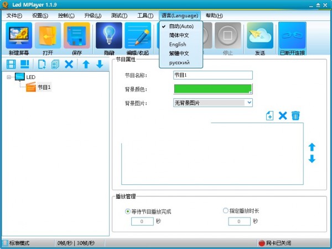Select 指定播放时长 radio button
Screen dimensions: 332x249
pos(225,211)
